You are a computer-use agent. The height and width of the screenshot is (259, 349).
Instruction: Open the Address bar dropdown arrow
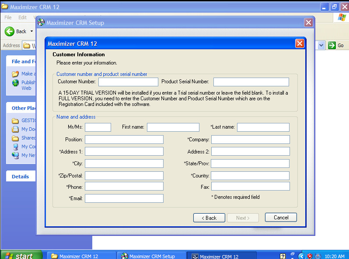click(x=321, y=45)
